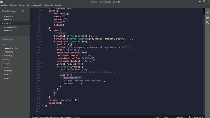Click showCancelButton: true line

click(73, 53)
